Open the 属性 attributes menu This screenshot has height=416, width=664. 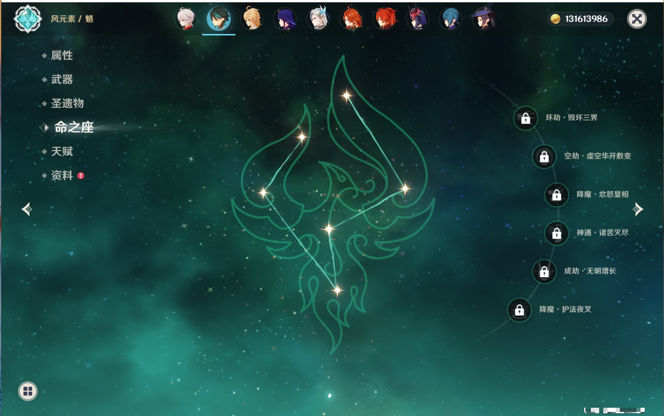[62, 56]
